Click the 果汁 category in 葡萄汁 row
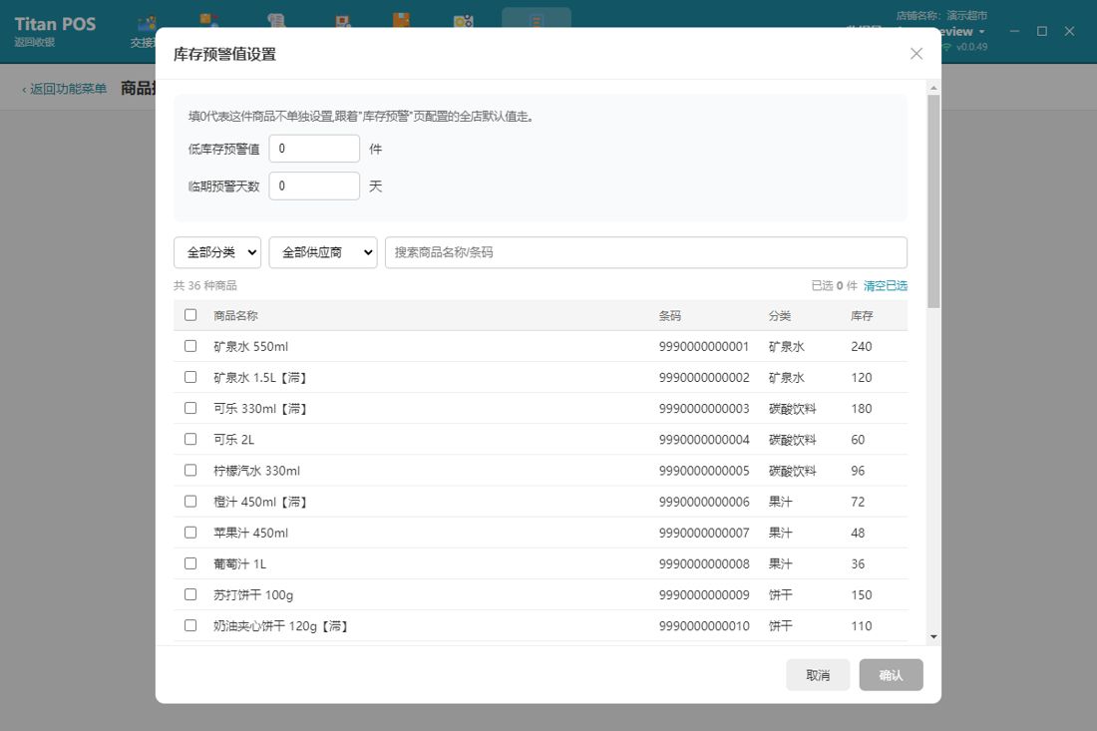This screenshot has width=1097, height=731. 780,563
